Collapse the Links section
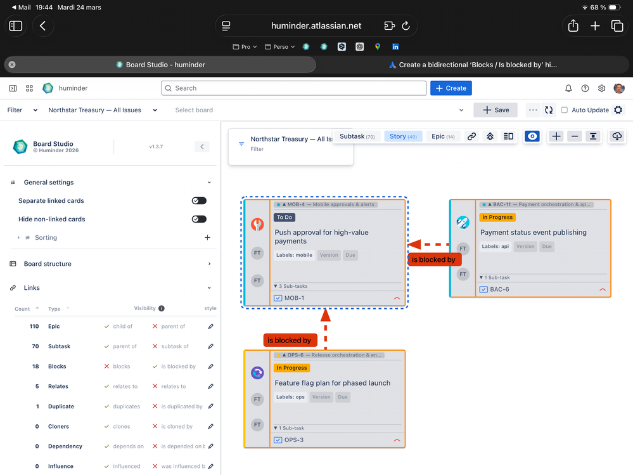 [209, 288]
